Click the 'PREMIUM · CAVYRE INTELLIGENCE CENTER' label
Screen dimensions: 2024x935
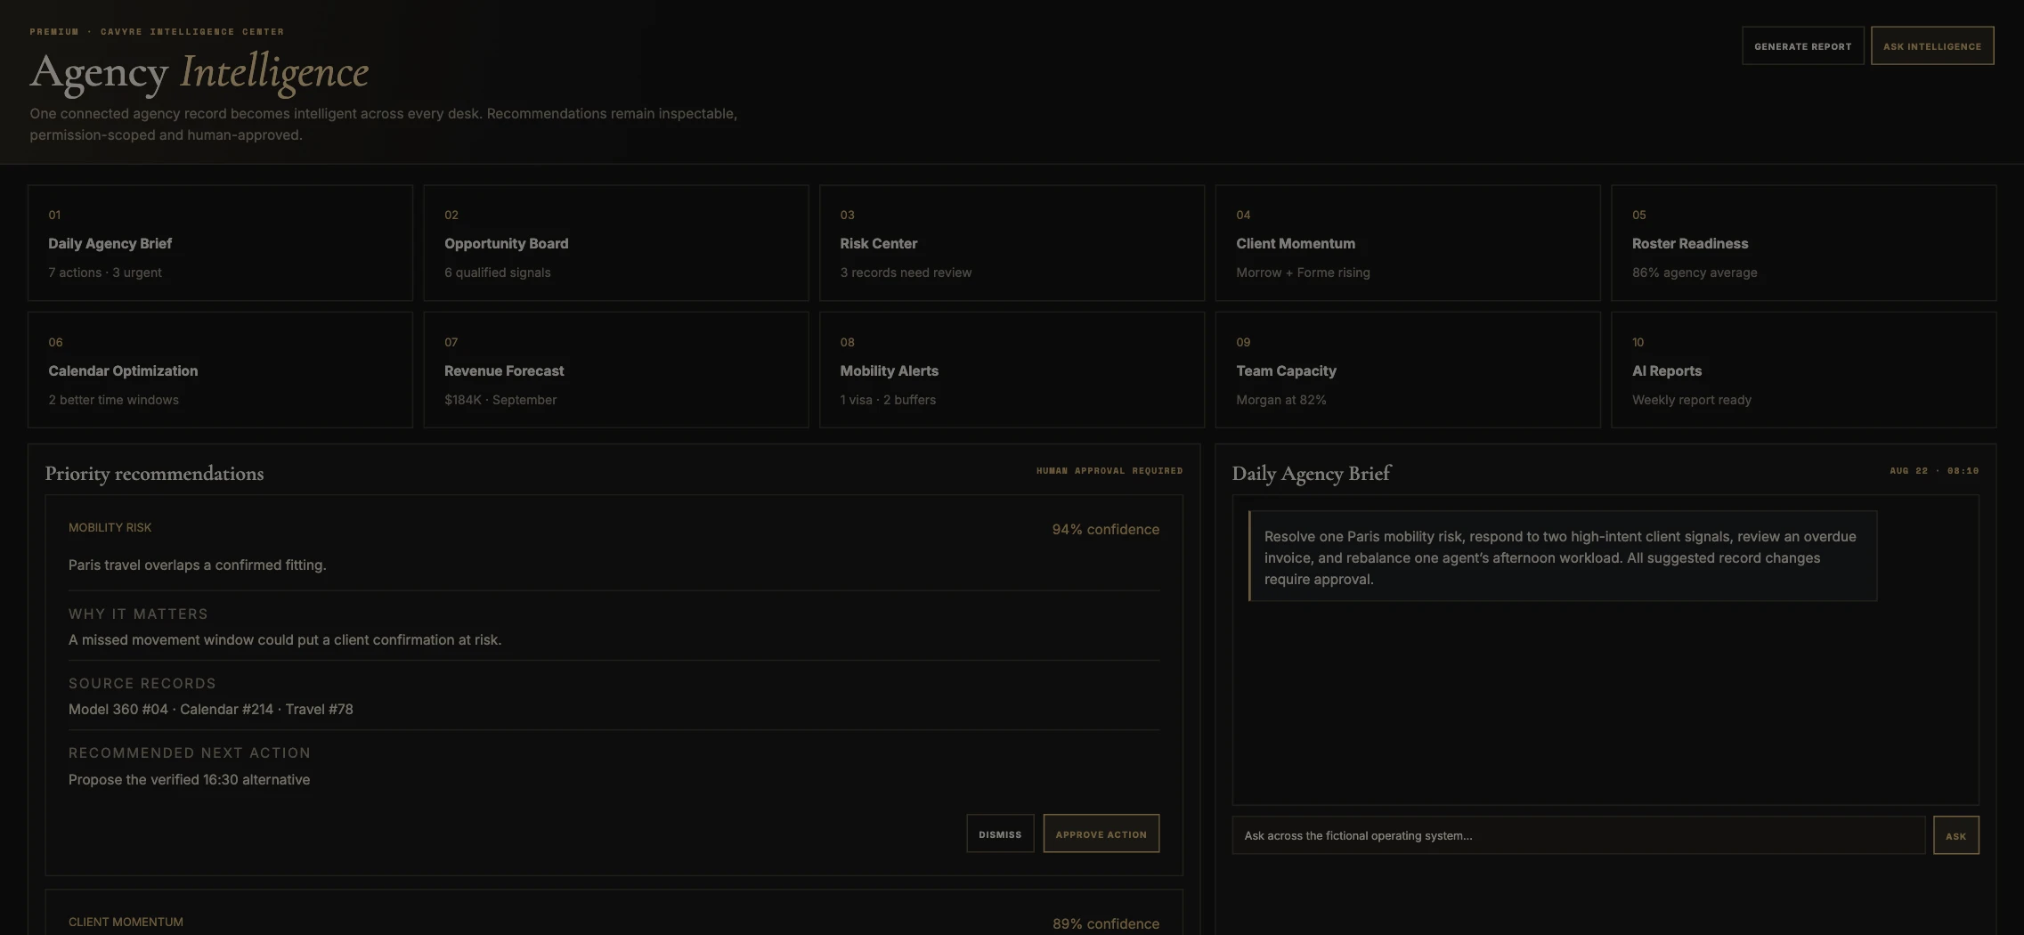157,31
